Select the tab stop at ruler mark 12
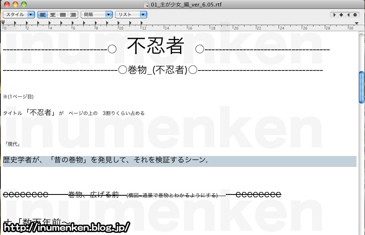 point(142,23)
